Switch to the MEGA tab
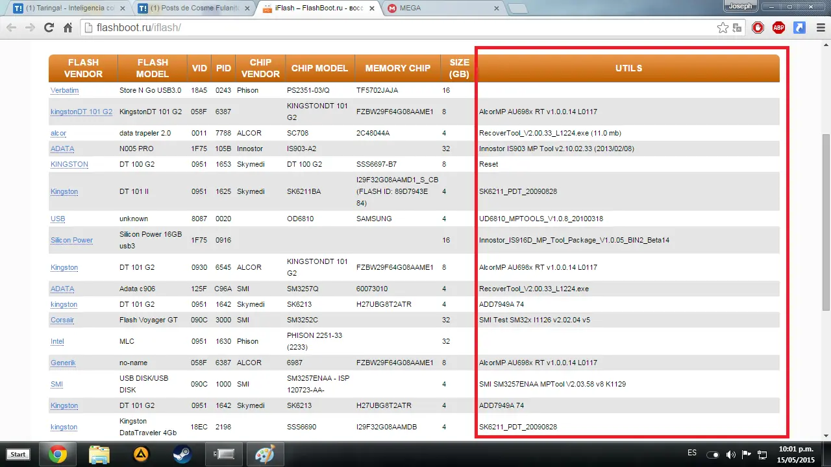Image resolution: width=831 pixels, height=467 pixels. tap(443, 8)
